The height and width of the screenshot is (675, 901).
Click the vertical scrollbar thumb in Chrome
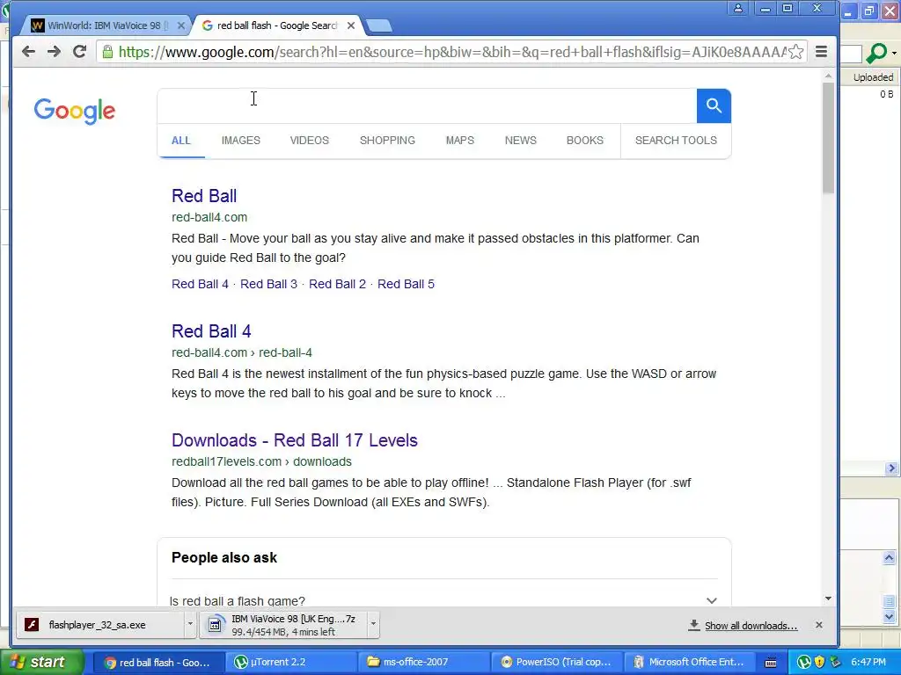coord(828,138)
